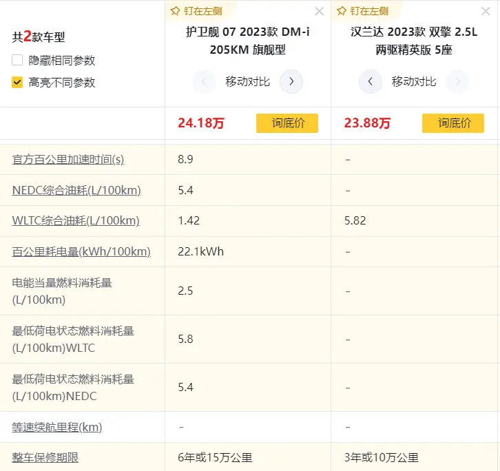Open the 汉兰达 2023款 双擎 2.5L model title
The height and width of the screenshot is (471, 500).
pos(414,41)
